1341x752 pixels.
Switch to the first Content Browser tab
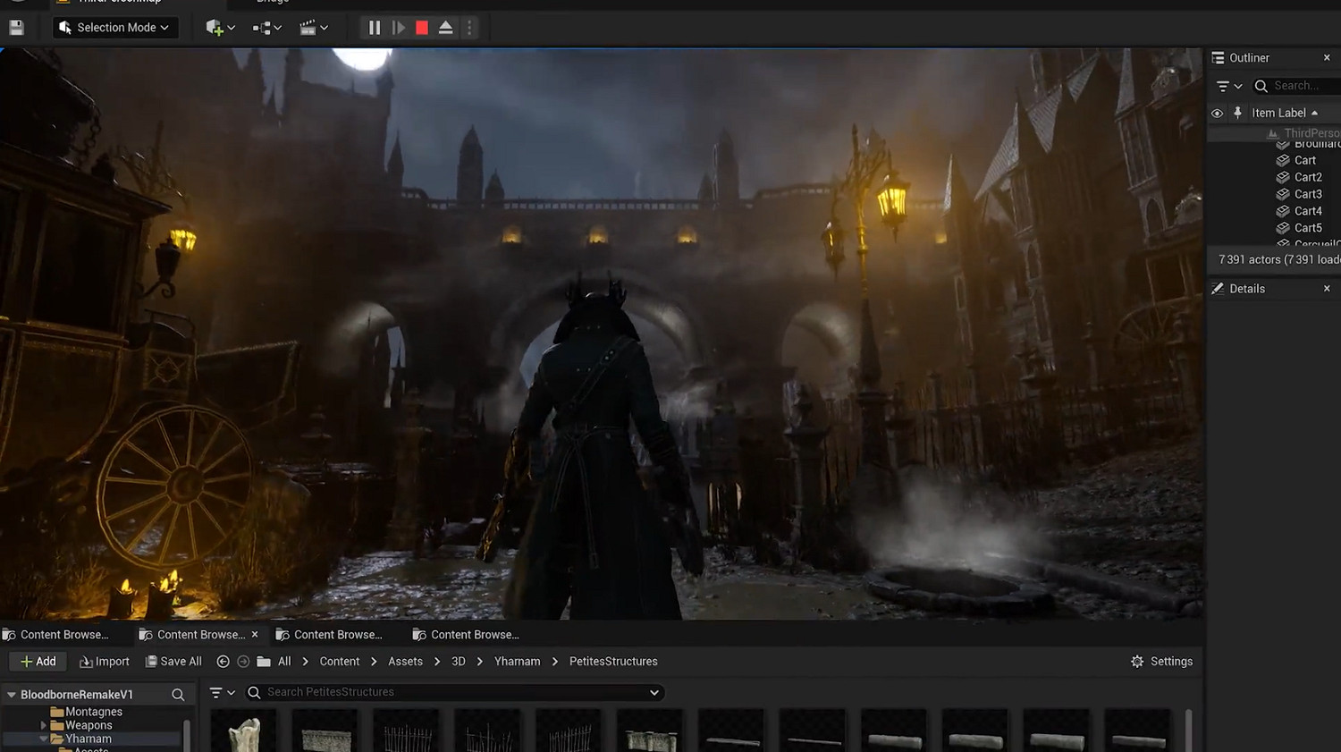(63, 635)
